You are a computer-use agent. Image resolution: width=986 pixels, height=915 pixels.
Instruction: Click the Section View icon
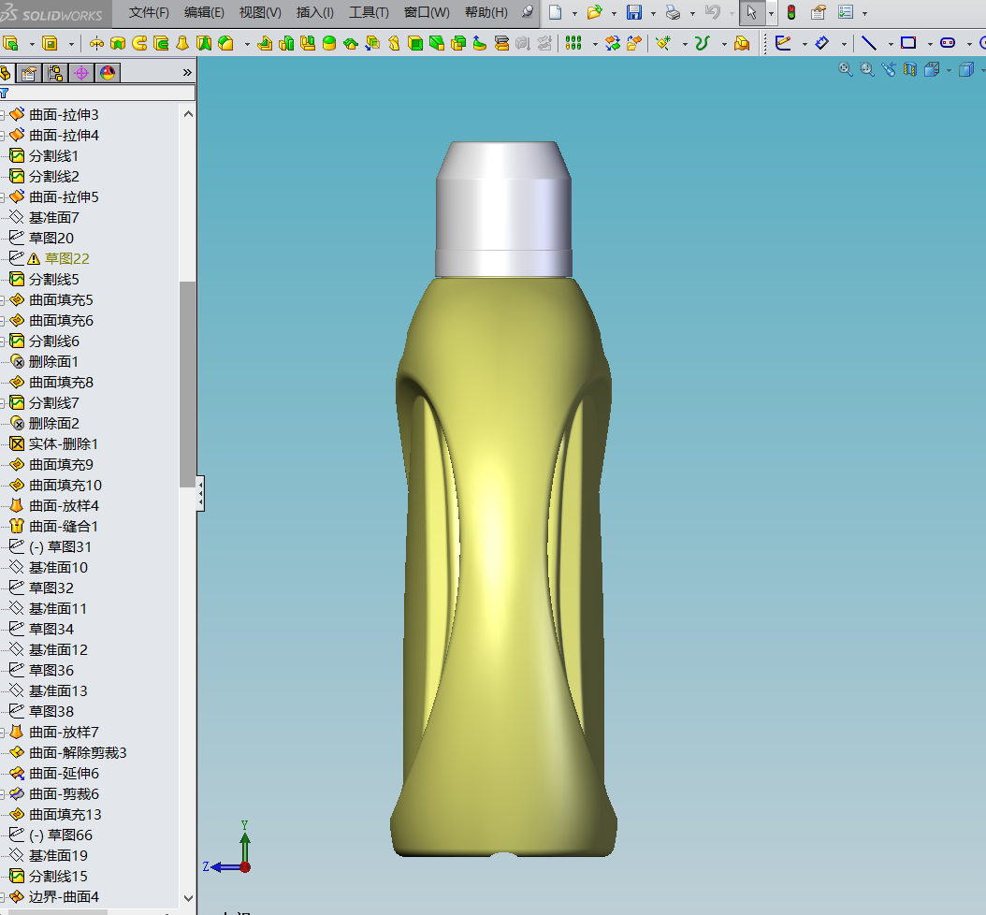(910, 69)
